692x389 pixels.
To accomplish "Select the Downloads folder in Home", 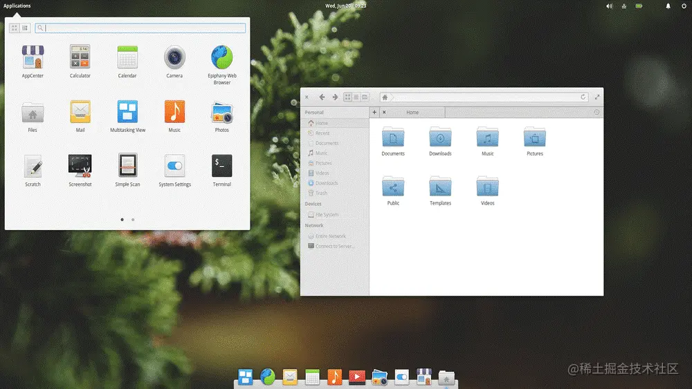I will [x=440, y=141].
